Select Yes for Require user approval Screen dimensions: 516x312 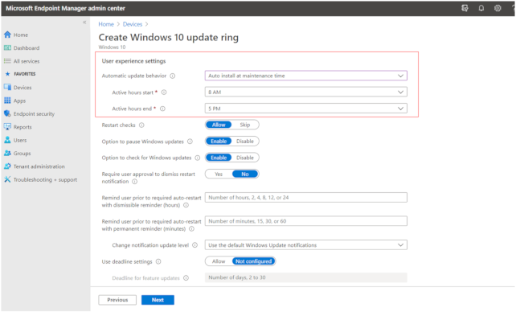pyautogui.click(x=219, y=174)
